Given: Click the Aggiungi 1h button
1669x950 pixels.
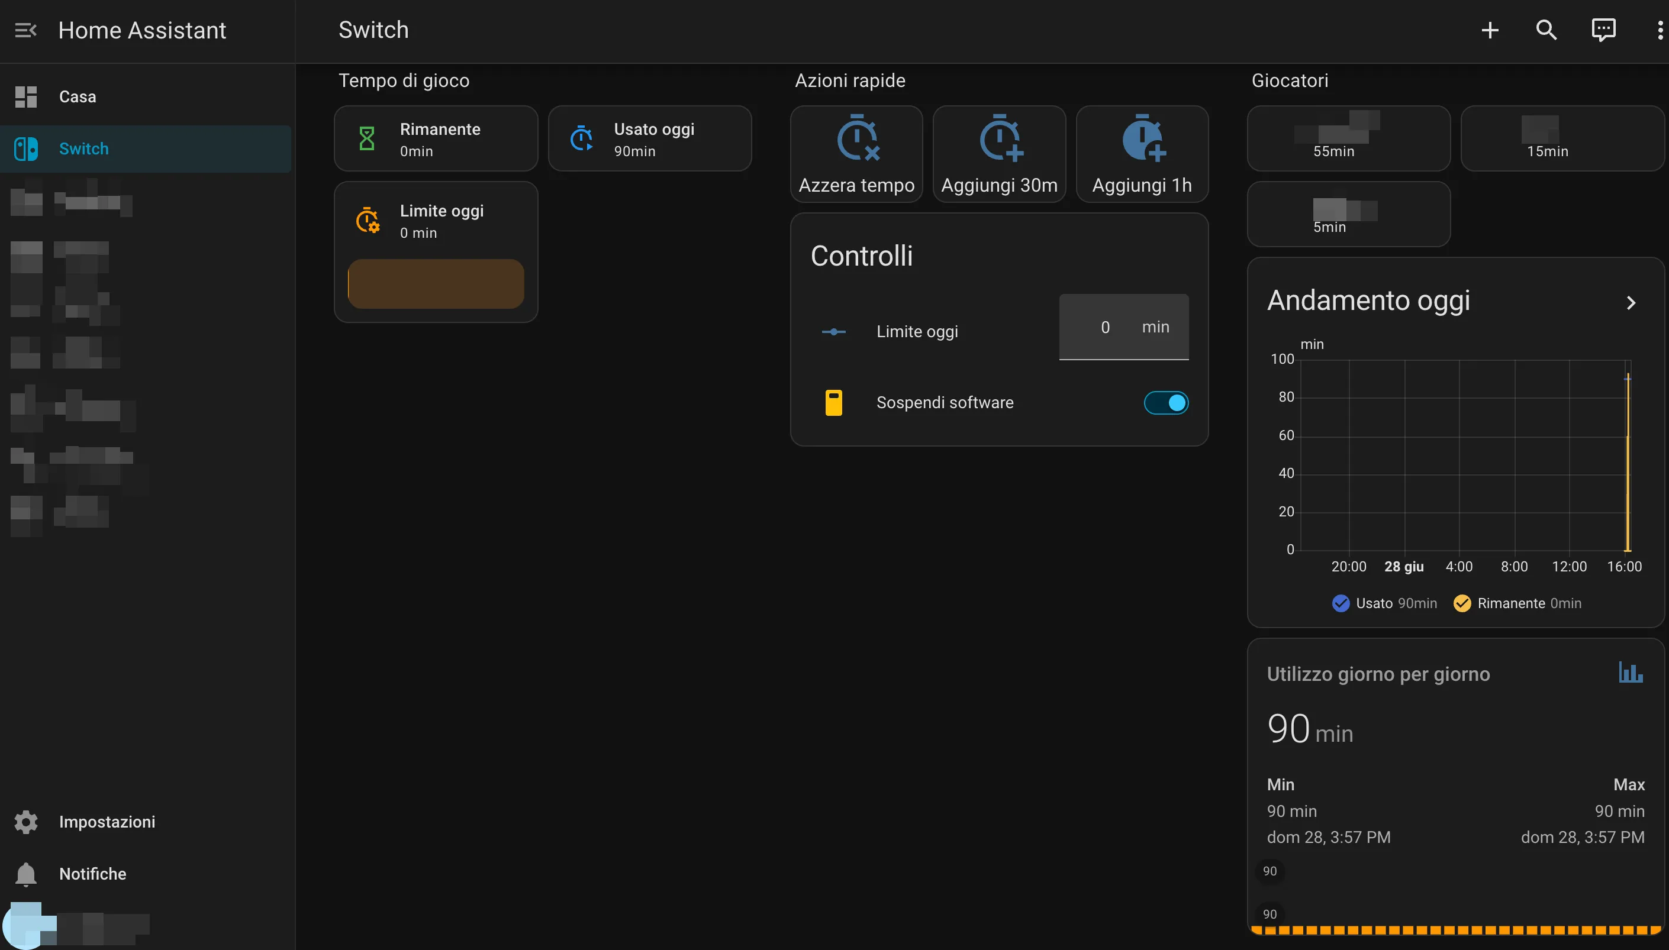Looking at the screenshot, I should pyautogui.click(x=1142, y=154).
